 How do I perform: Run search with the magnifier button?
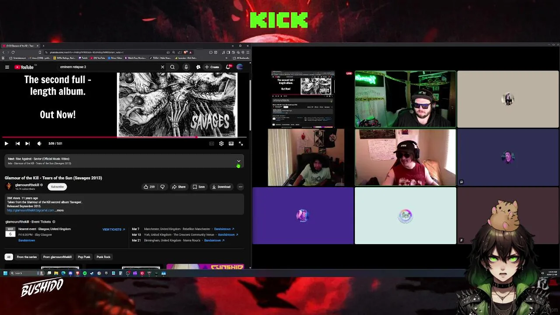172,67
